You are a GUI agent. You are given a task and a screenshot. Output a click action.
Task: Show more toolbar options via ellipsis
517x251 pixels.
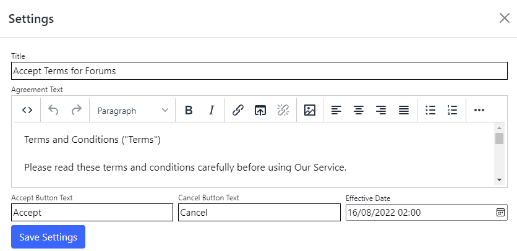coord(479,111)
